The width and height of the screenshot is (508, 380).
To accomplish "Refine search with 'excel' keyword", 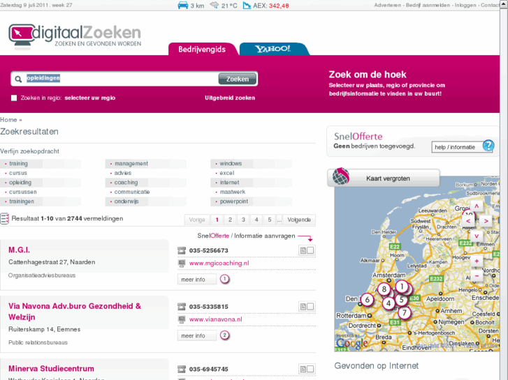I will 227,173.
